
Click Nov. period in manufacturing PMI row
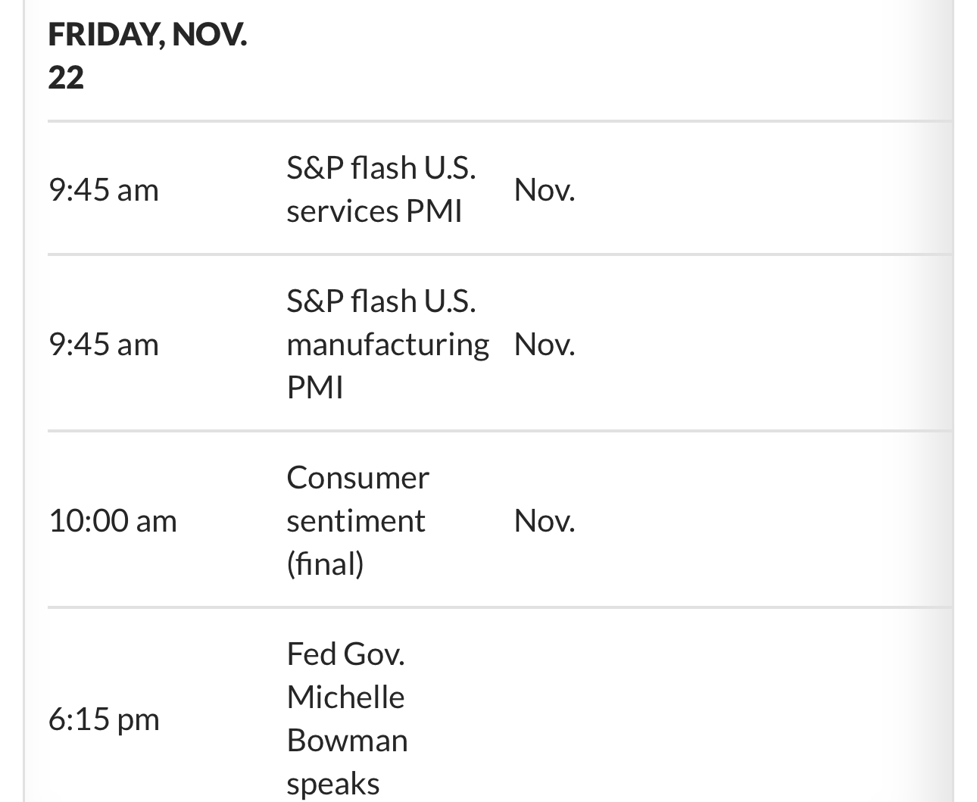(x=545, y=344)
